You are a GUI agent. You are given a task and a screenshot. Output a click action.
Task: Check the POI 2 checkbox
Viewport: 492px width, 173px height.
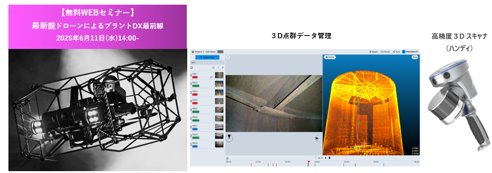191,84
